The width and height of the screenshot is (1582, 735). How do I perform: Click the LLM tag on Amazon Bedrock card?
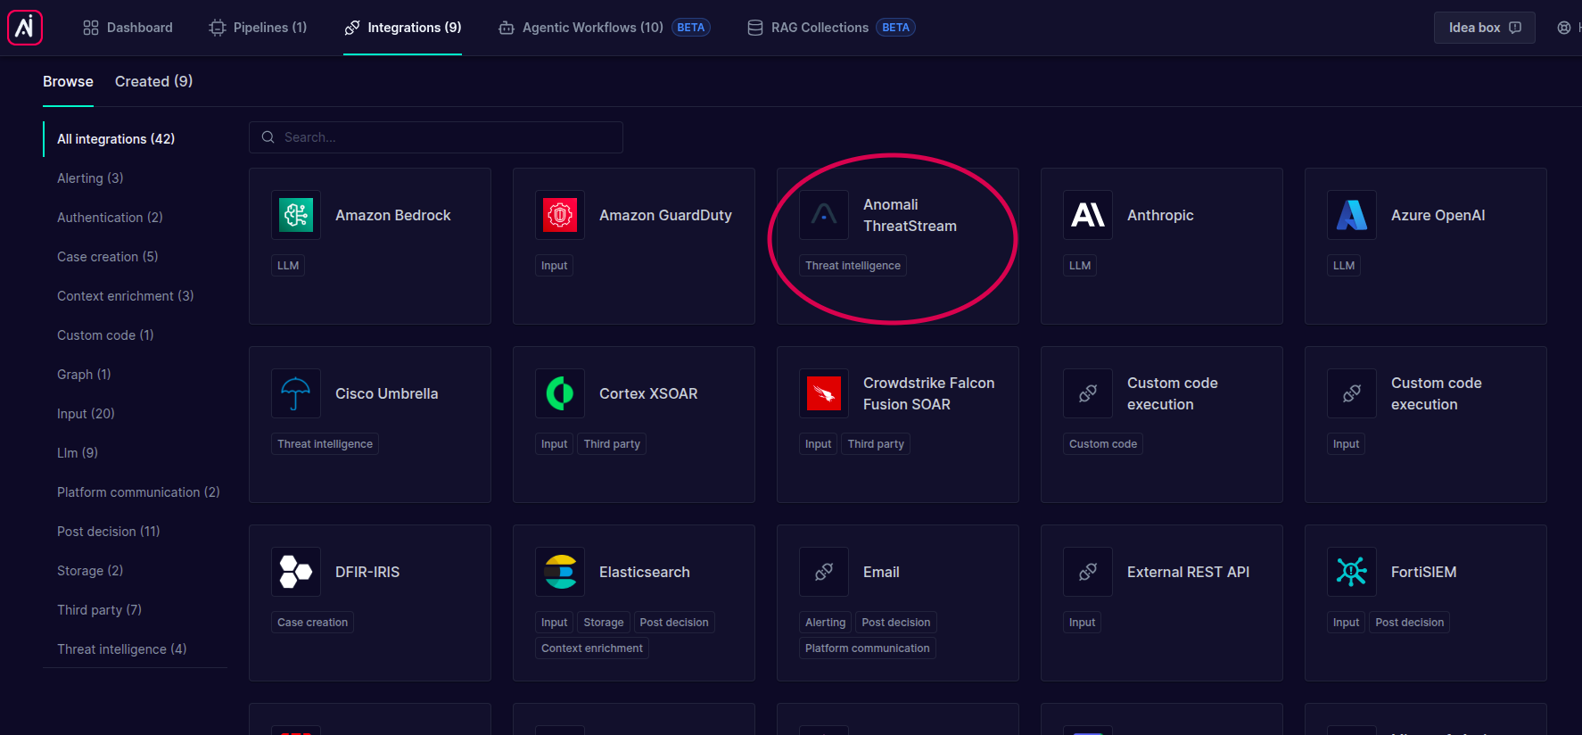(x=288, y=266)
